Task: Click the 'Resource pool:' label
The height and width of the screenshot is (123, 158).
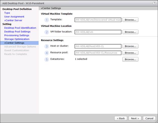Action: 59,53
